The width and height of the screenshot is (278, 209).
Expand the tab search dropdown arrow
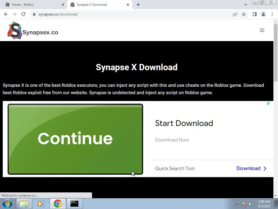245,5
